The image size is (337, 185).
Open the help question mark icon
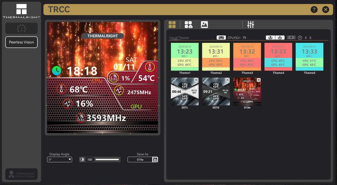tap(314, 9)
